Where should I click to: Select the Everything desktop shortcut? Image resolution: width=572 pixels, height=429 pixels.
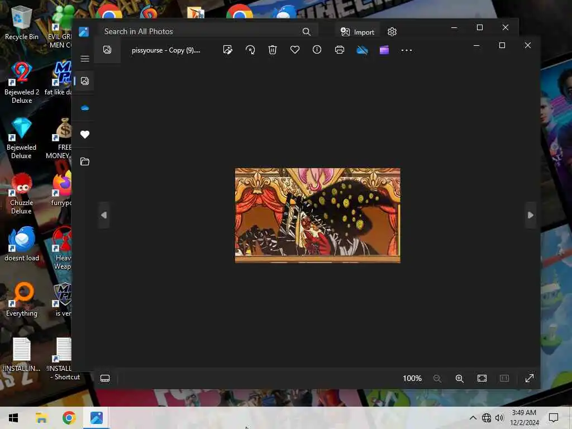(22, 299)
